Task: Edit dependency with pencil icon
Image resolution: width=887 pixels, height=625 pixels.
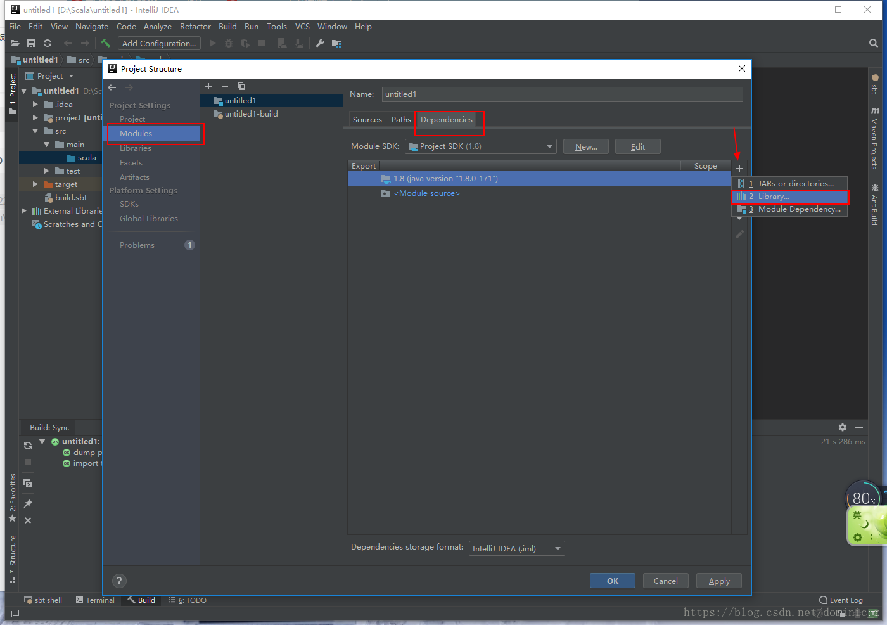Action: 739,235
